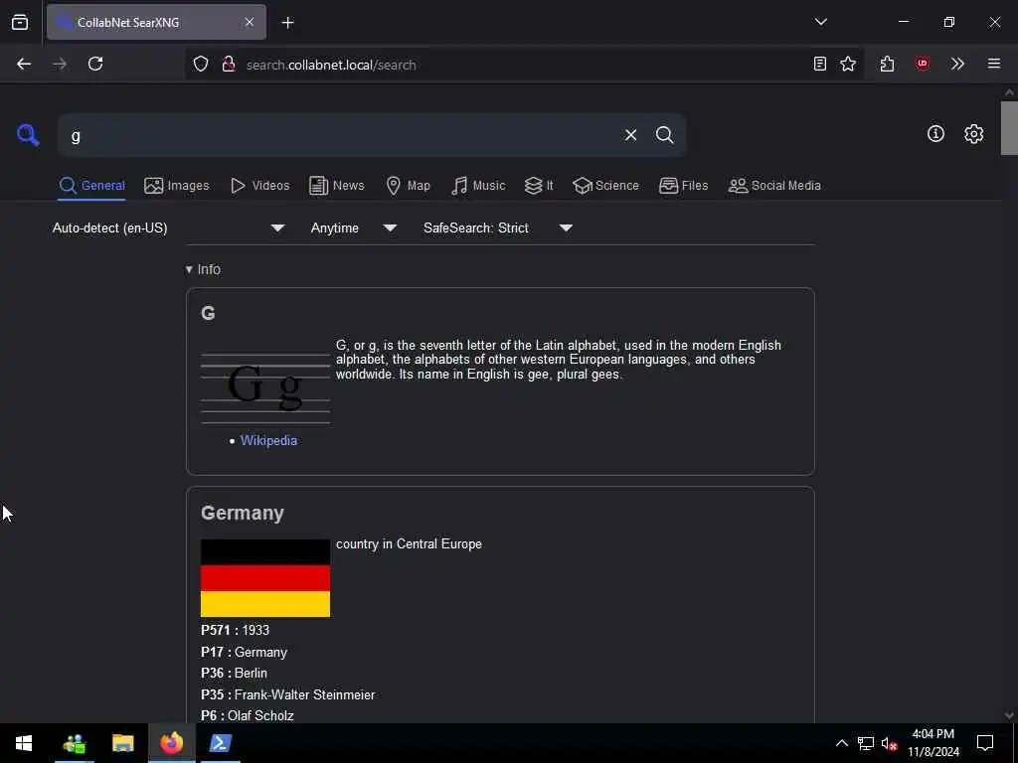1018x763 pixels.
Task: Switch to the Videos category
Action: click(259, 186)
